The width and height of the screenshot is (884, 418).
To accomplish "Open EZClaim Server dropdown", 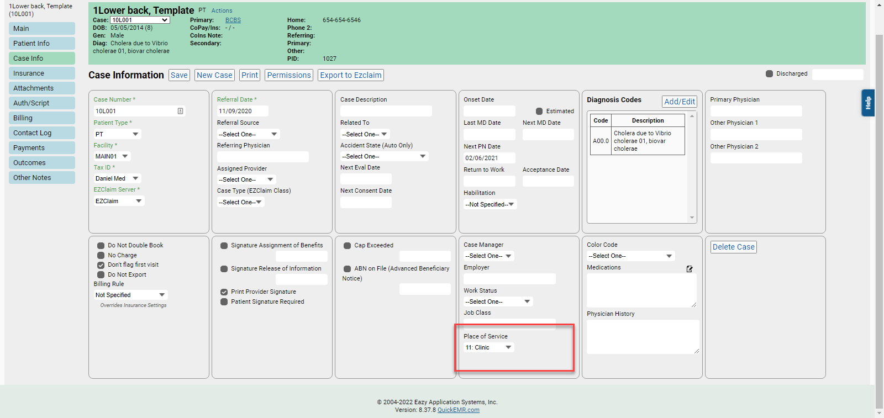I will [119, 201].
